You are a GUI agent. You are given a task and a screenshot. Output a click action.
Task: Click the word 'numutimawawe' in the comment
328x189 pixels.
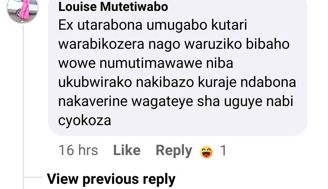(x=151, y=63)
